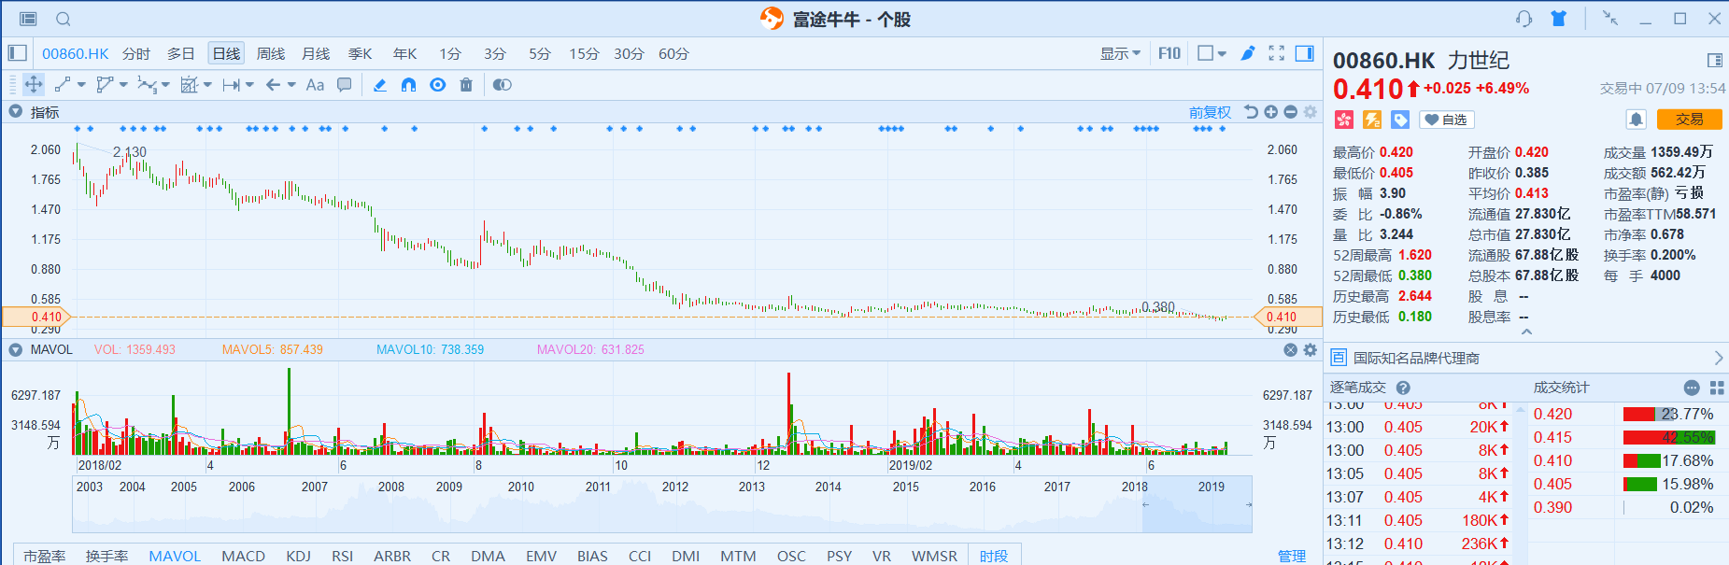Click the 前复权 adjustment link
1729x565 pixels.
tap(1210, 112)
